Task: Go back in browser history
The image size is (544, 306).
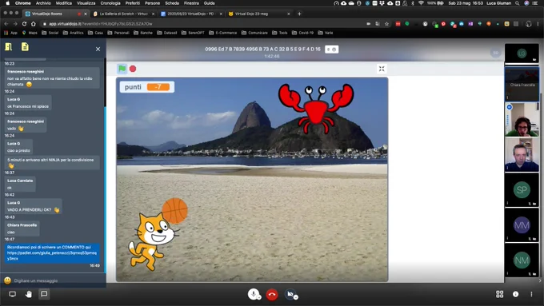Action: [x=6, y=24]
